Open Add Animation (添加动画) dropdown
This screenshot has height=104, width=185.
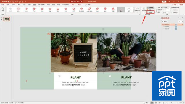[144, 10]
